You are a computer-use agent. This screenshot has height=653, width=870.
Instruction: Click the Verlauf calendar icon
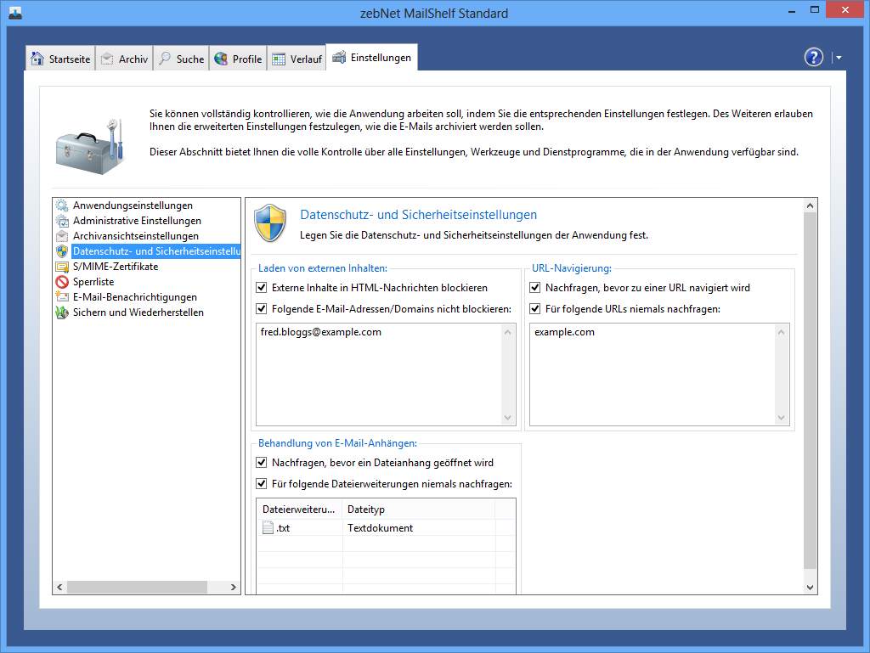(279, 59)
